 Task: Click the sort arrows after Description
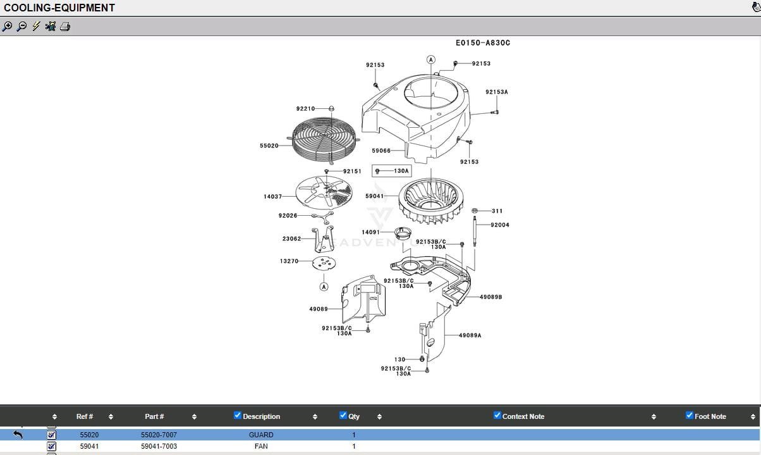point(315,416)
